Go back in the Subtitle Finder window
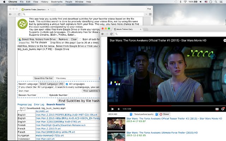Viewport: 226px width, 141px height. [10, 14]
